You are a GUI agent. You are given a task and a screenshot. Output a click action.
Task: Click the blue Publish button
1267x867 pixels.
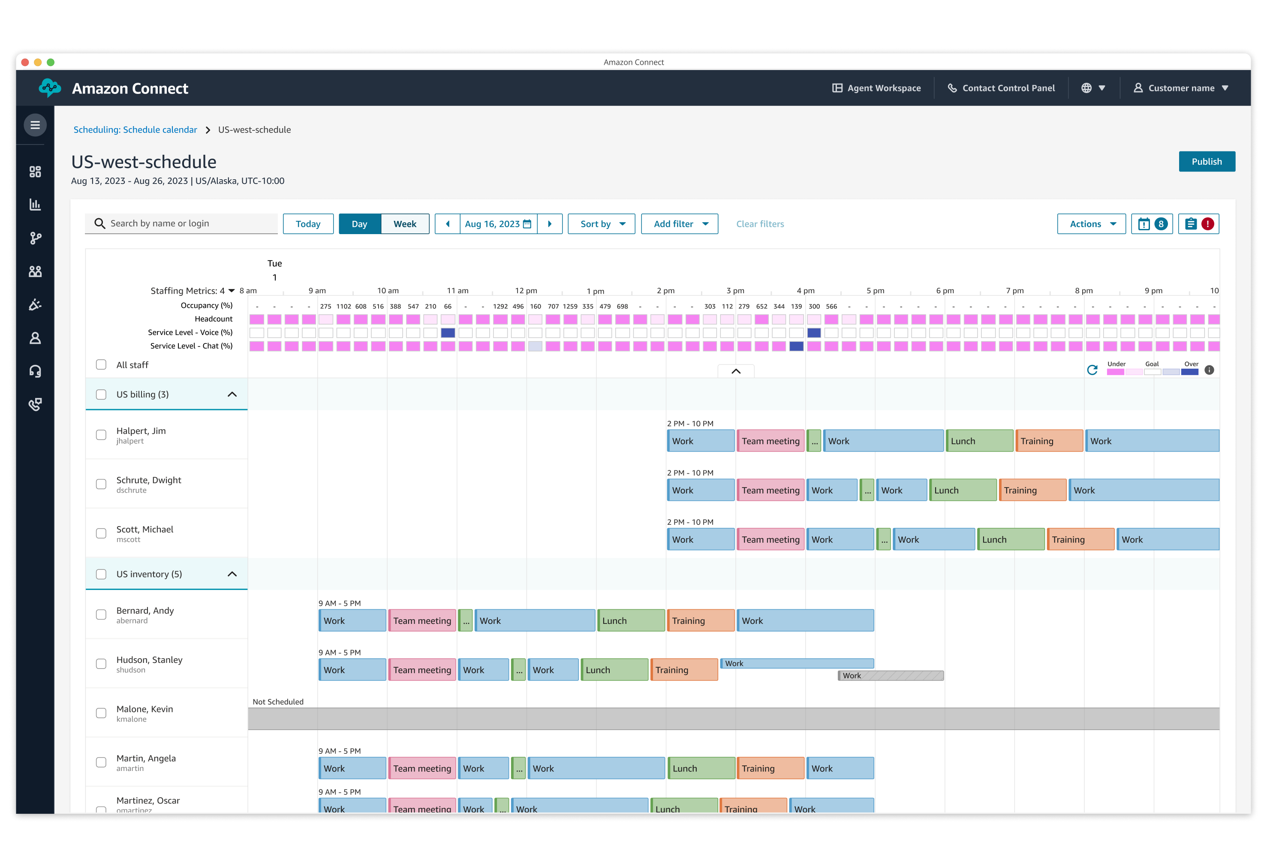(1207, 161)
